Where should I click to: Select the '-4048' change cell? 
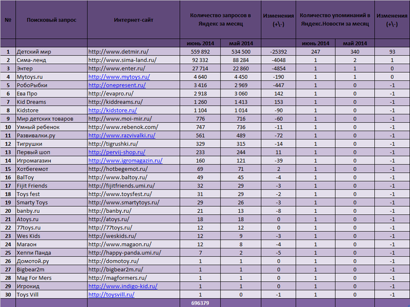click(278, 60)
